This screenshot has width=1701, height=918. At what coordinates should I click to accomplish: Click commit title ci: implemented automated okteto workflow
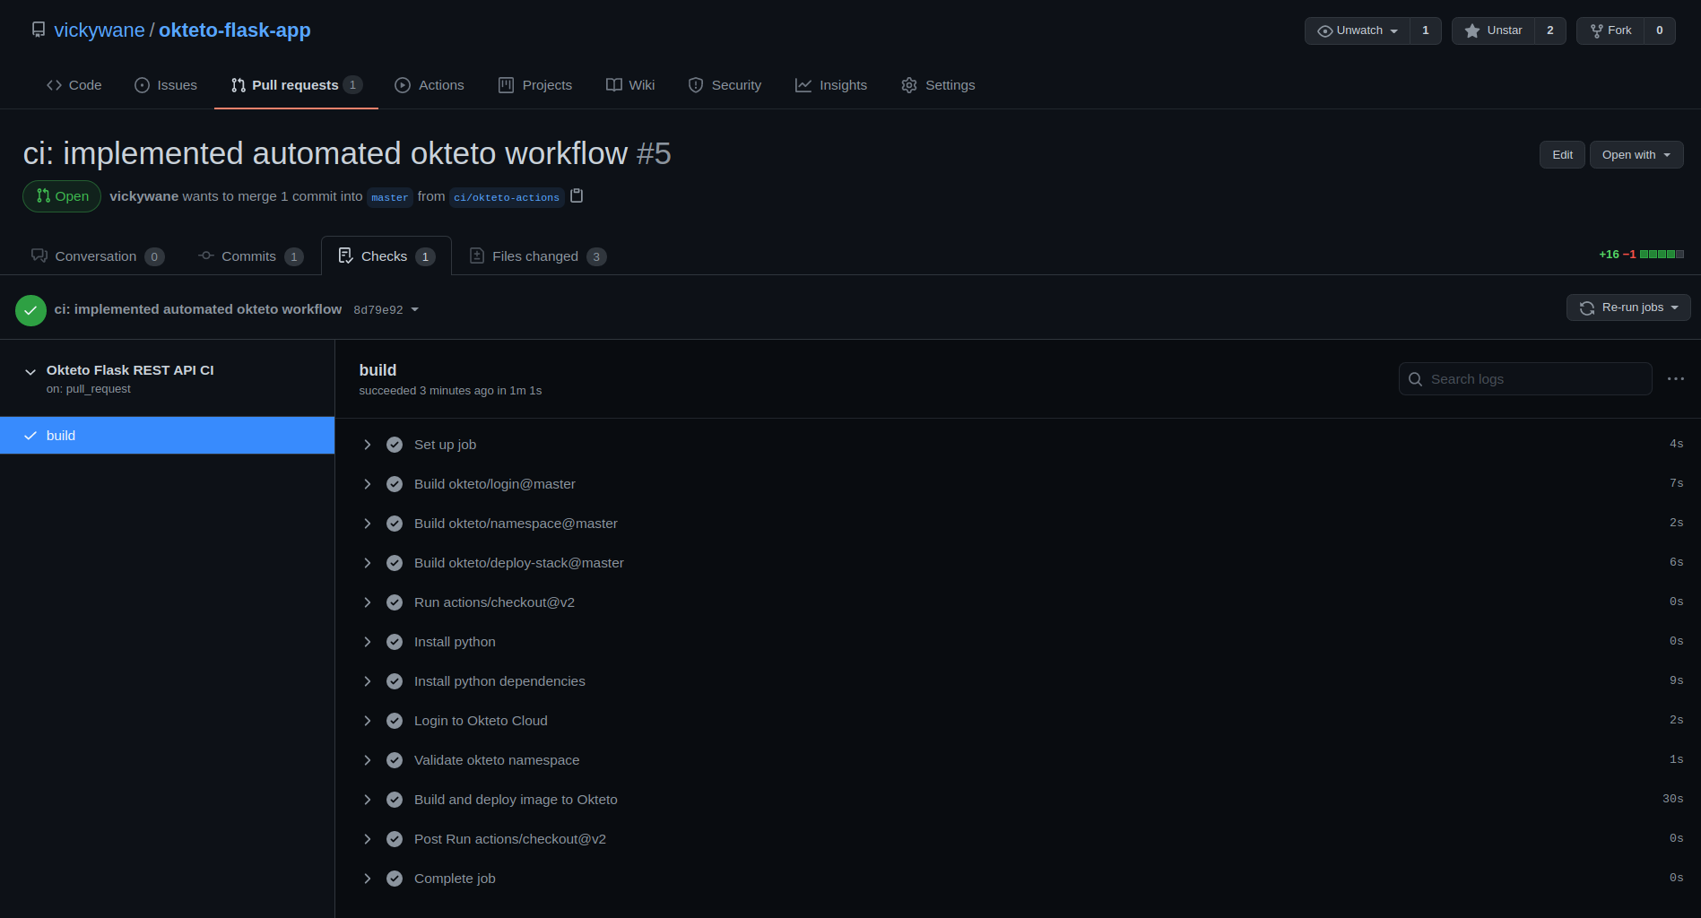click(x=198, y=309)
